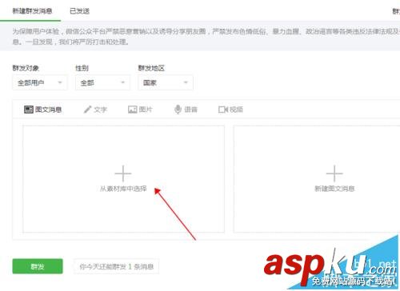Click the article icon next to 图文消息
The height and width of the screenshot is (291, 400).
point(29,110)
